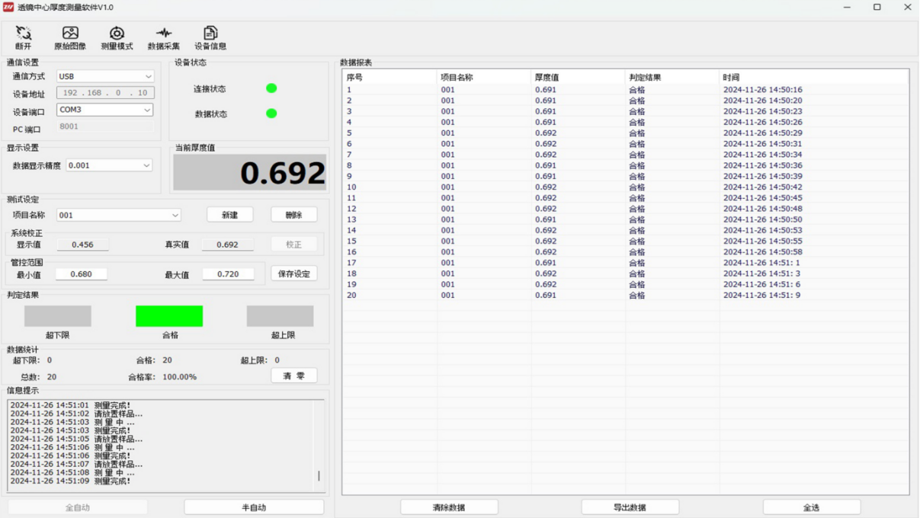Image resolution: width=920 pixels, height=518 pixels.
Task: Expand the 数据显示精度 precision dropdown
Action: [x=146, y=165]
